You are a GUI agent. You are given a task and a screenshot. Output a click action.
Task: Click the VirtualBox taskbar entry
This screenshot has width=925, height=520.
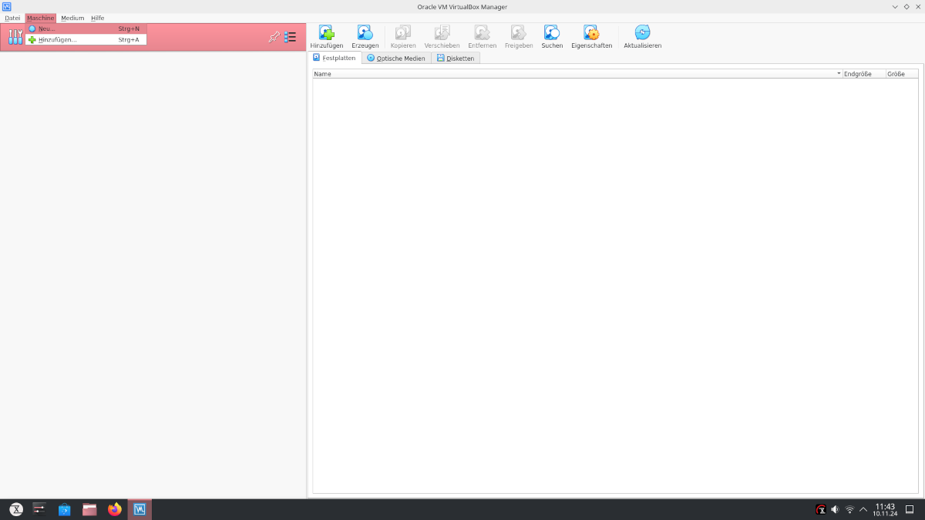tap(140, 509)
